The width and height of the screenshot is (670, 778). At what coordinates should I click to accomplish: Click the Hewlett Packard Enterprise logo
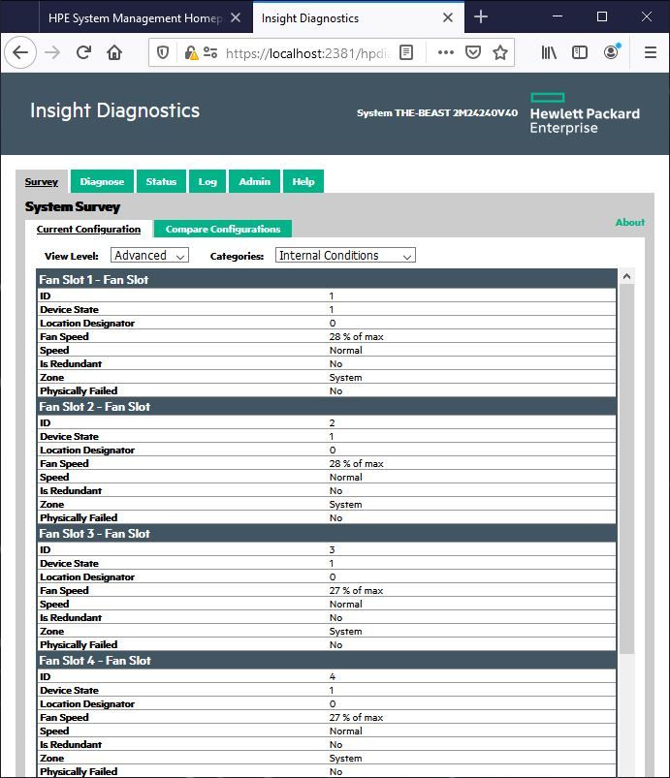coord(585,113)
